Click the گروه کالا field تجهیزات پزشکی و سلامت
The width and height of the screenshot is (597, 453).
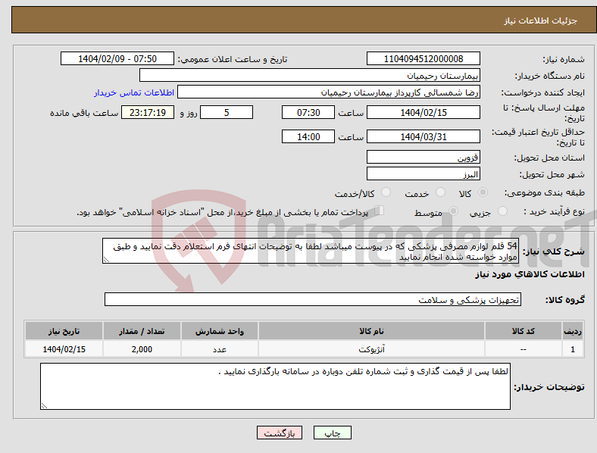(313, 299)
